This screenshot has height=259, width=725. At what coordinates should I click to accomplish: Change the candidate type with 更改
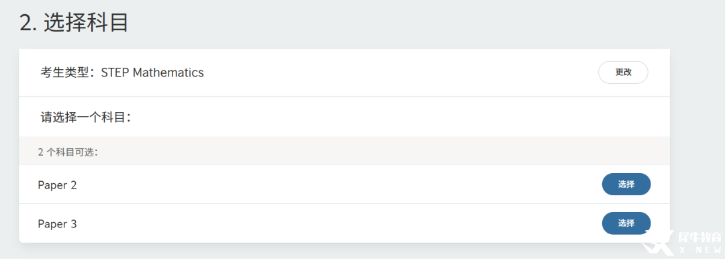623,72
